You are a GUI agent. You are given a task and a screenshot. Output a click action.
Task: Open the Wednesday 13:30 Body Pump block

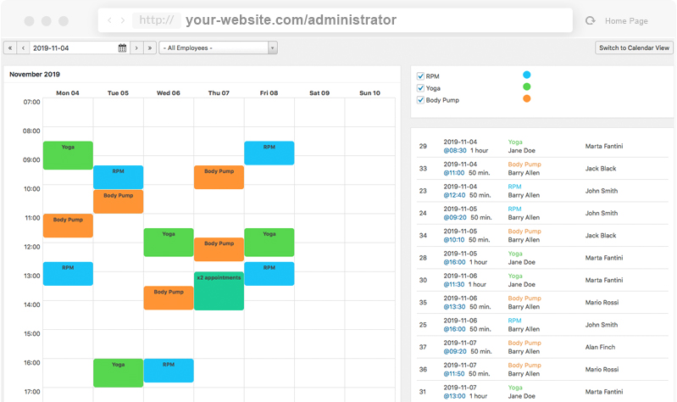169,298
